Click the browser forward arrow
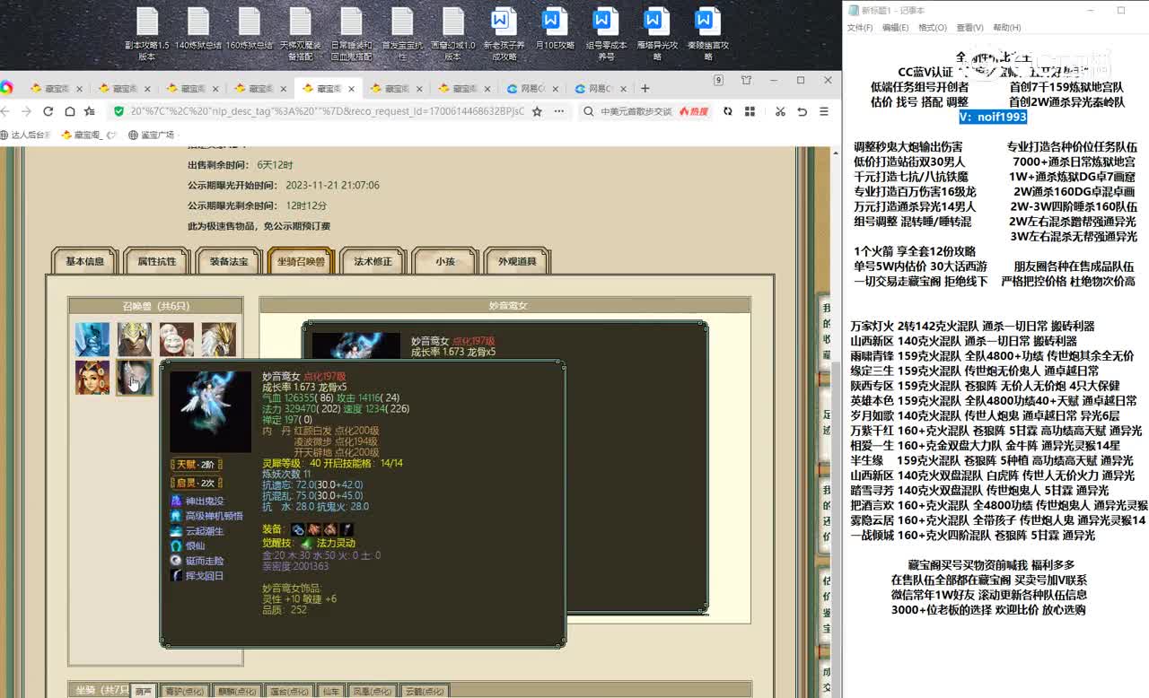The image size is (1149, 698). (27, 111)
